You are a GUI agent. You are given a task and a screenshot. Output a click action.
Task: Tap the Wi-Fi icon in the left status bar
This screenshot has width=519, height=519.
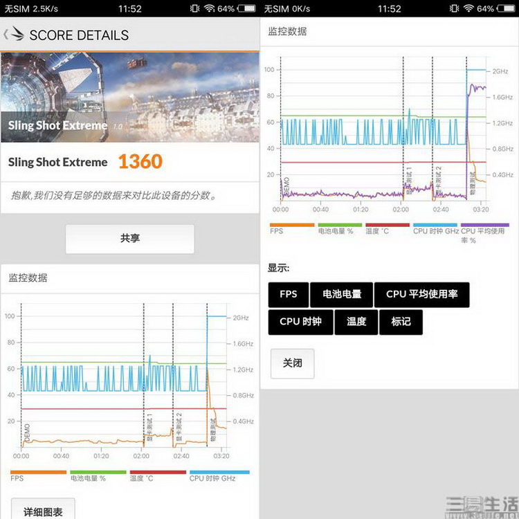click(210, 8)
